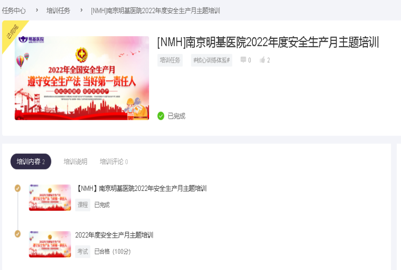
Task: Open 【NMH】course thumbnail image
Action: (50, 197)
